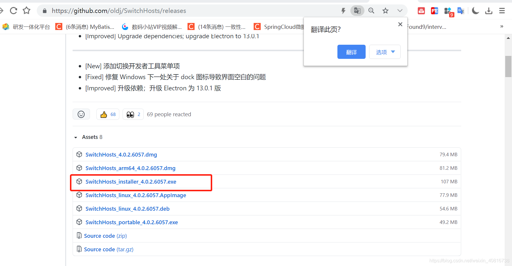
Task: Click package icon beside arm64 dmg asset
Action: coord(79,168)
